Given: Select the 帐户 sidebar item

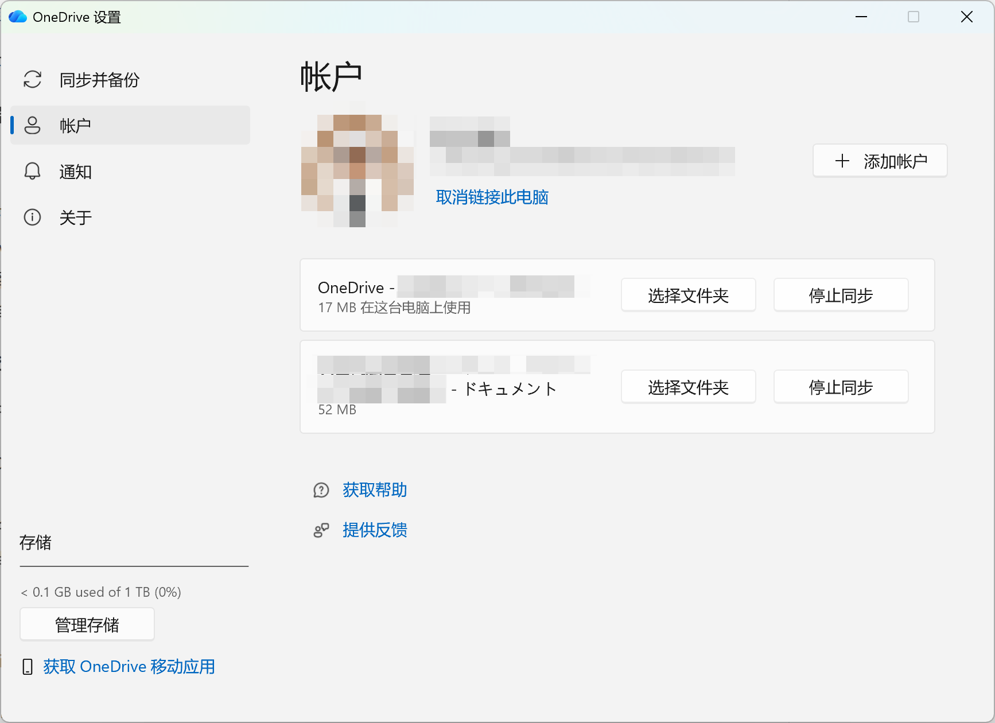Looking at the screenshot, I should coord(130,125).
